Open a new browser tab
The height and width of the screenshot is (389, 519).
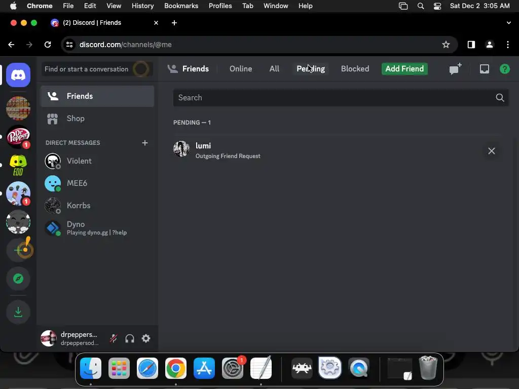pos(174,23)
